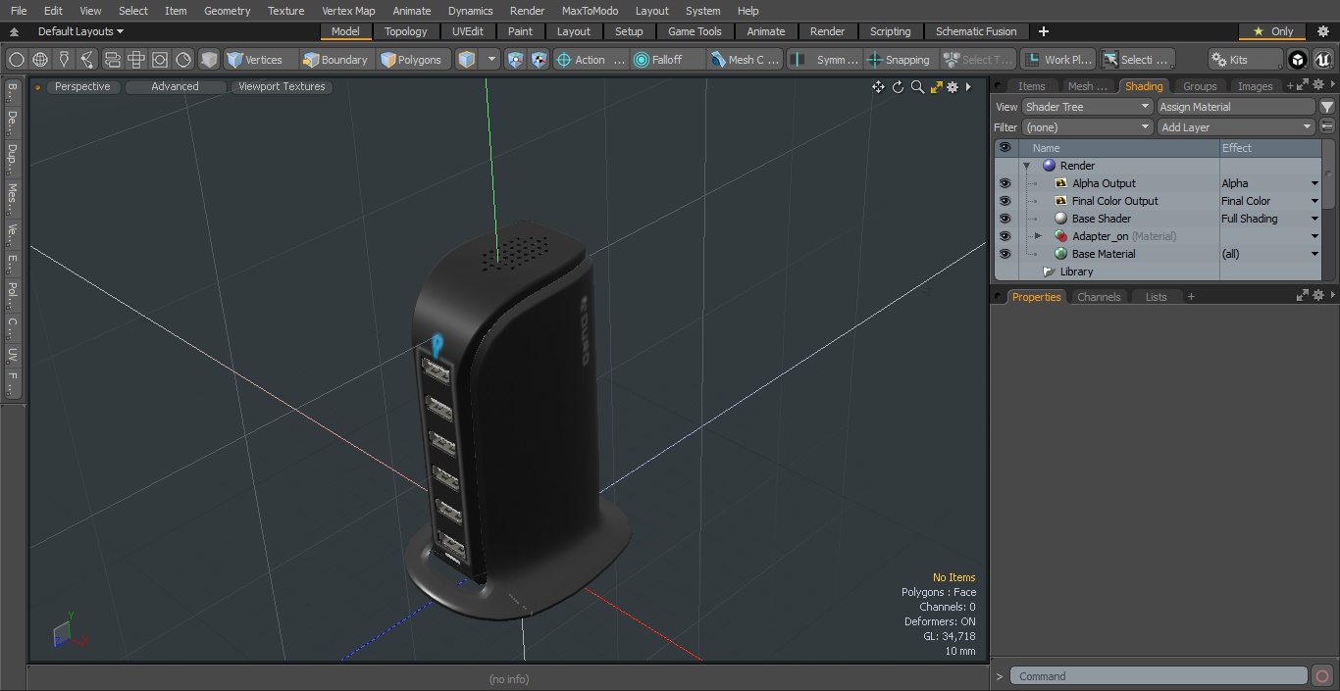This screenshot has height=691, width=1340.
Task: Expand the Adapter_on material node
Action: [1038, 236]
